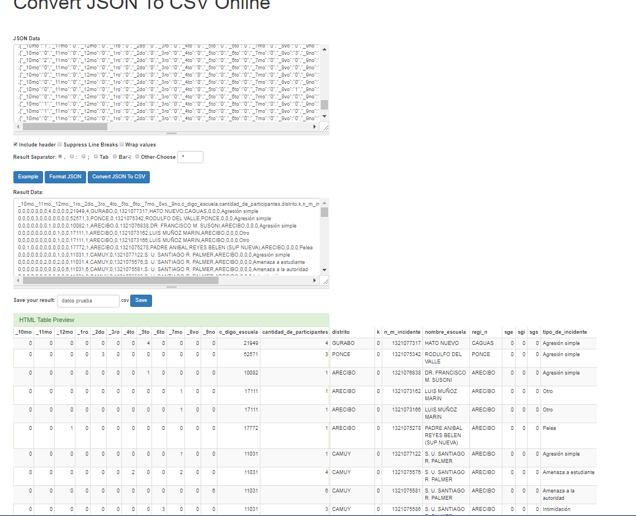Click "Save" to export the CSV file
Image resolution: width=636 pixels, height=516 pixels.
tap(141, 300)
